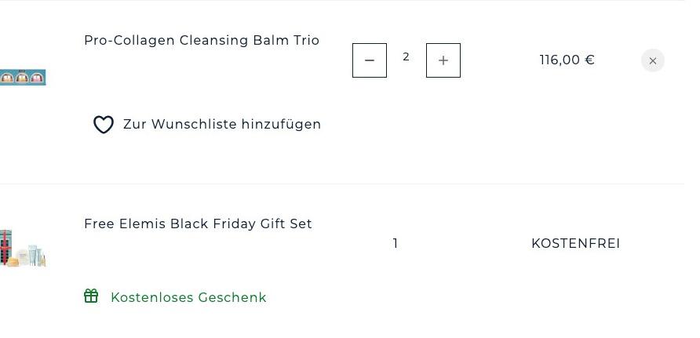This screenshot has width=700, height=338.
Task: Open Pro-Collagen Cleansing Balm Trio product title
Action: (x=202, y=40)
